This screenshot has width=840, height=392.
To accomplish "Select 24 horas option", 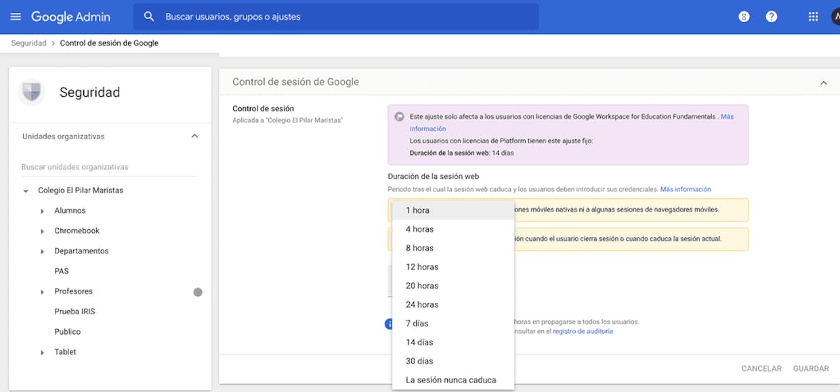I will click(453, 305).
